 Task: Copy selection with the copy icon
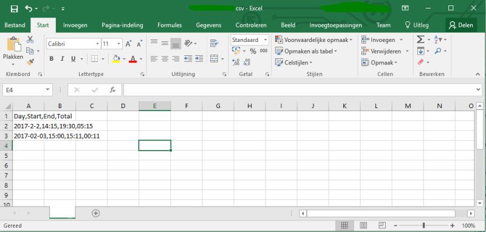[x=30, y=51]
